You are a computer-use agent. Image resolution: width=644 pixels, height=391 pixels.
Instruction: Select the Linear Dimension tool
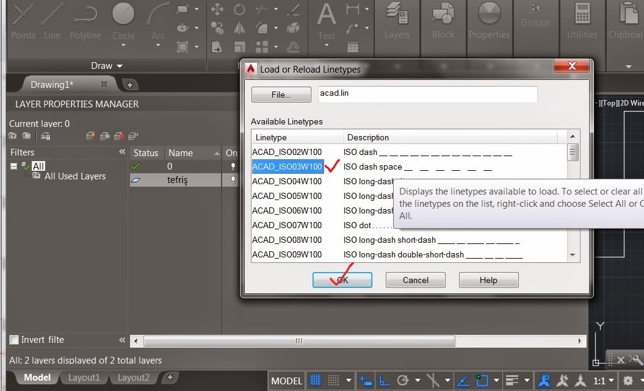[353, 8]
